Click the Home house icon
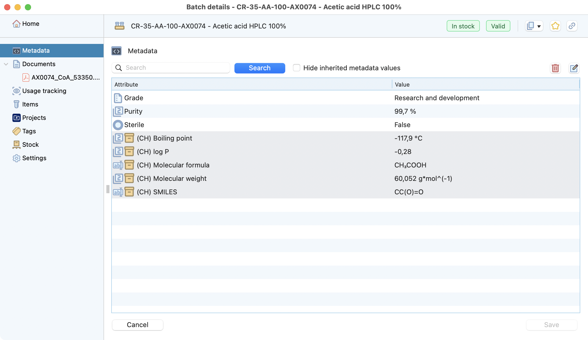Viewport: 588px width, 340px height. coord(16,24)
